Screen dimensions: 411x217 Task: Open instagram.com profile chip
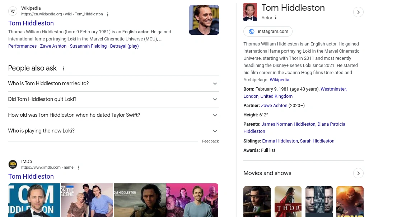pos(268,32)
